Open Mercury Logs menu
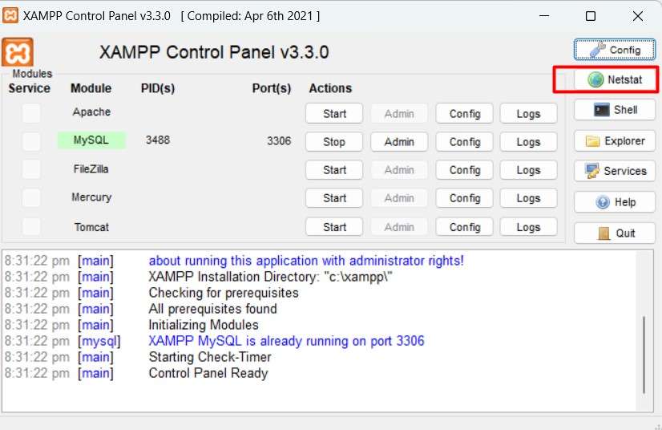 (528, 198)
